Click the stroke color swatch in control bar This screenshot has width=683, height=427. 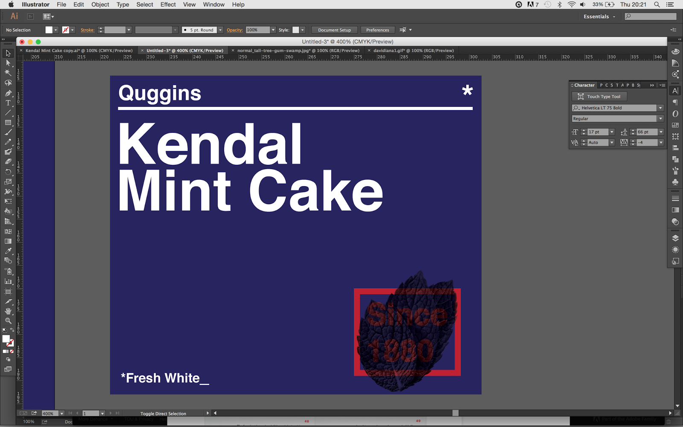pyautogui.click(x=65, y=30)
